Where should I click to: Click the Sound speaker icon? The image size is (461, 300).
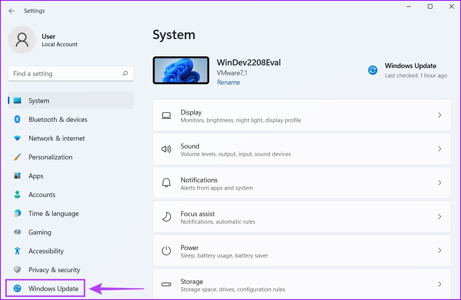166,149
